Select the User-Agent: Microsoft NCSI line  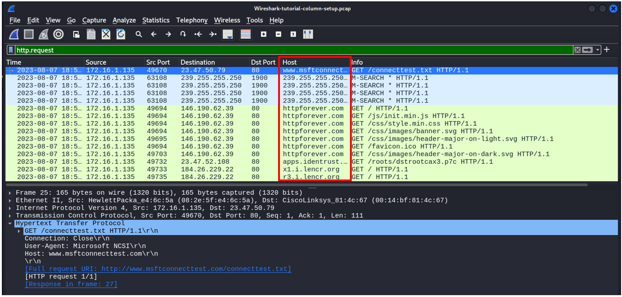85,246
